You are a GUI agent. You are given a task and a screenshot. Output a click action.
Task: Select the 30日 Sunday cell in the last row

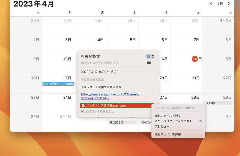[x=26, y=122]
